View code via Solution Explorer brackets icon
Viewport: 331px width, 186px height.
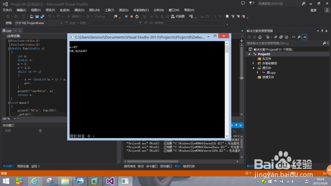point(294,37)
